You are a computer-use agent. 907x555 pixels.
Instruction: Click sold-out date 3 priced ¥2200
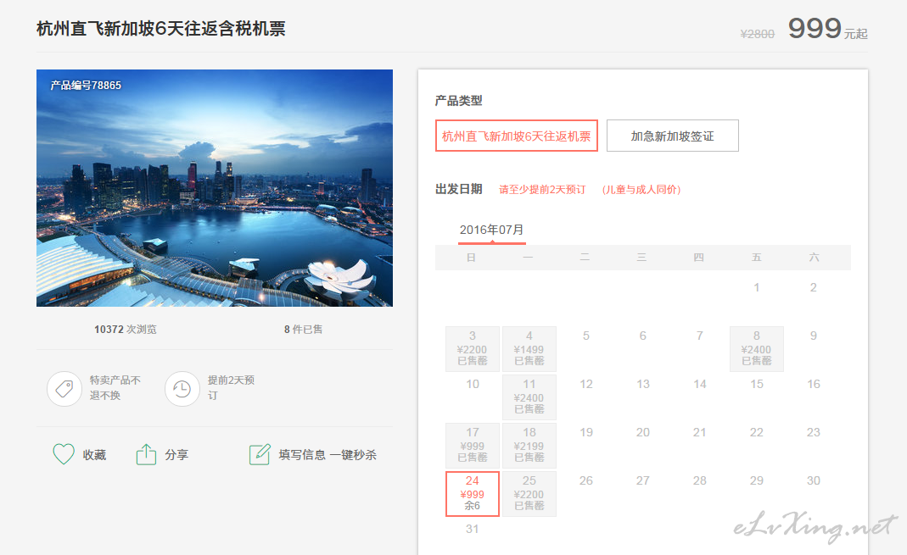coord(472,349)
